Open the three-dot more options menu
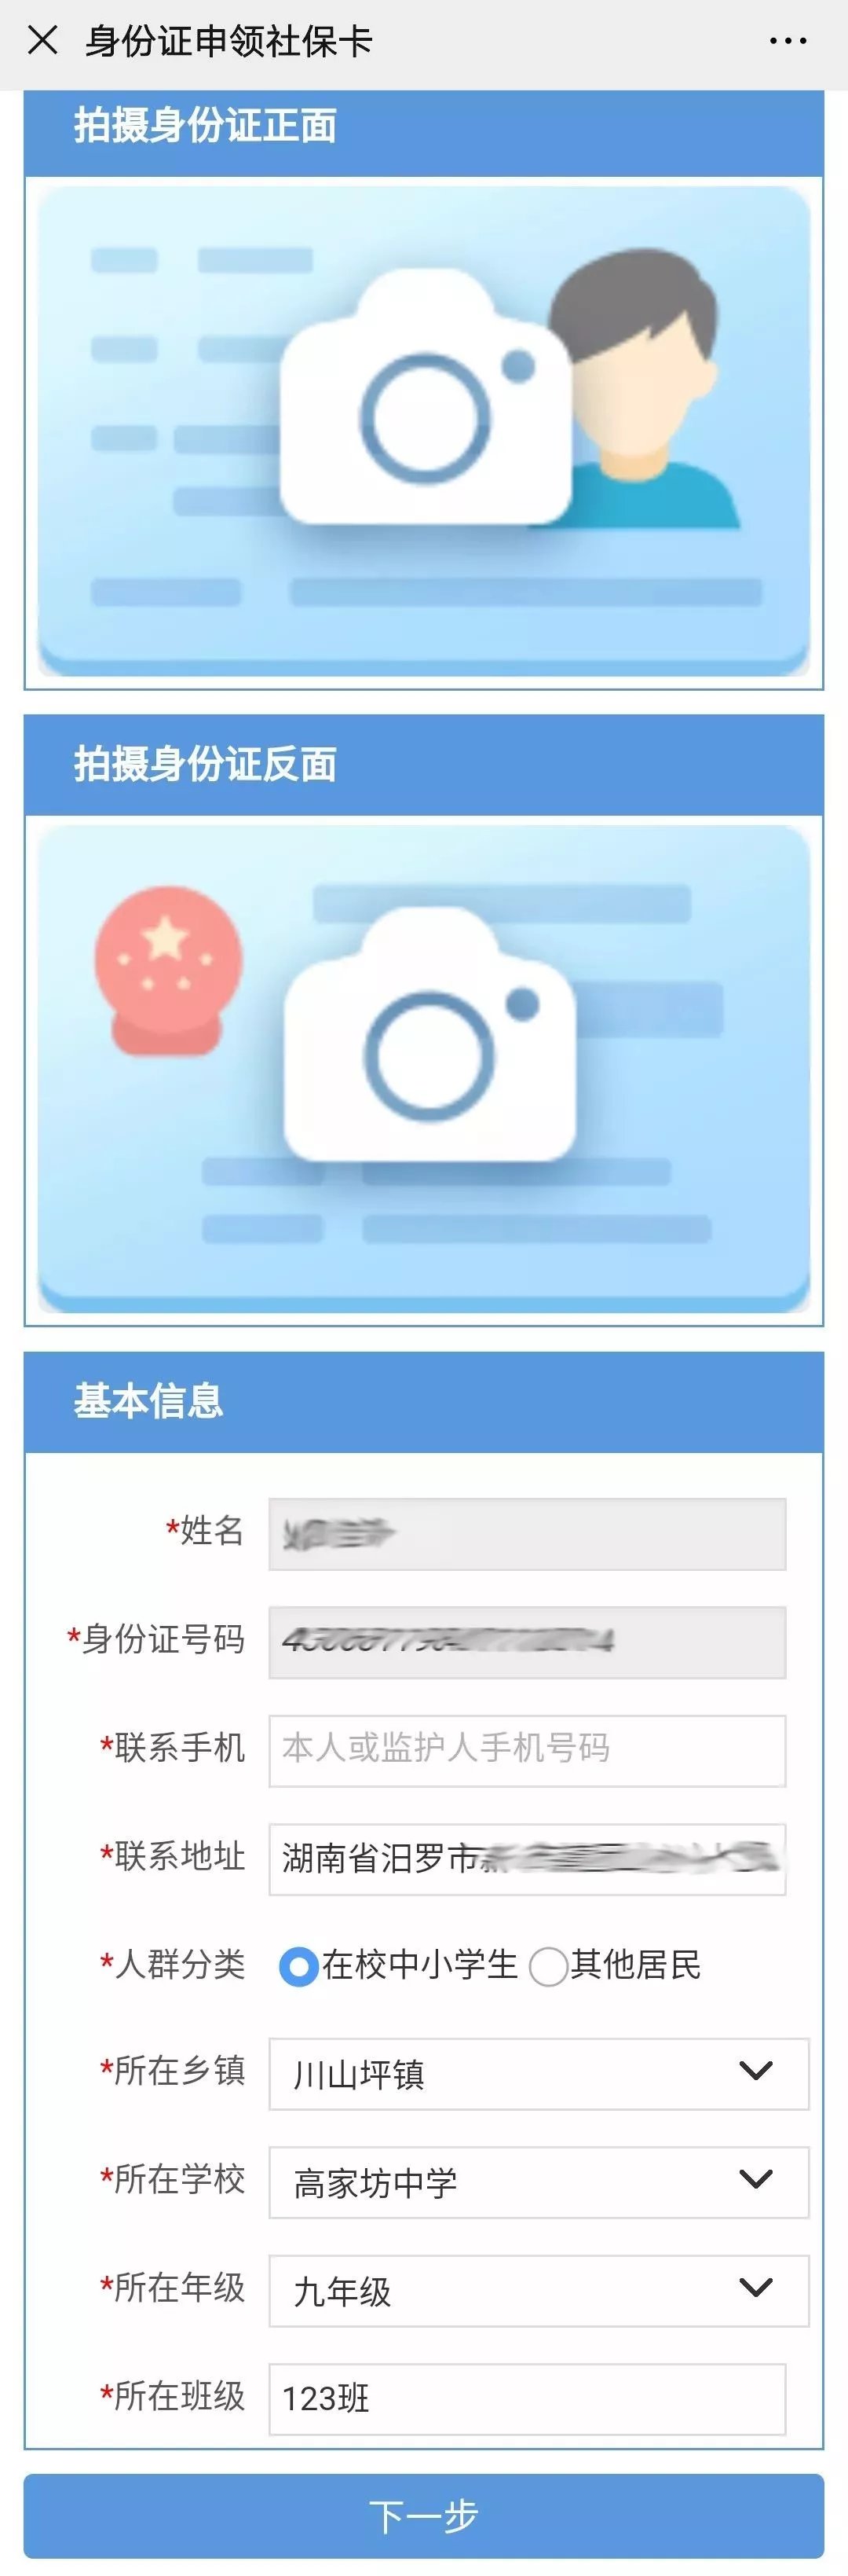 (787, 41)
